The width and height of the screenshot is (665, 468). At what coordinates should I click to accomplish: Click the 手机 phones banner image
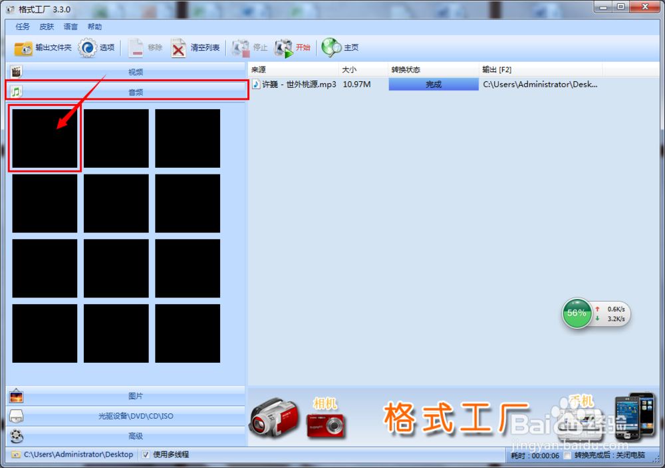(x=634, y=416)
